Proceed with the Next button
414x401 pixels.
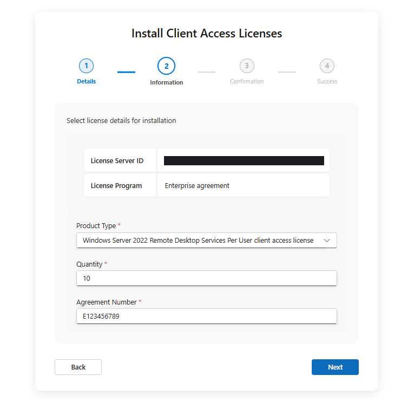[x=335, y=367]
